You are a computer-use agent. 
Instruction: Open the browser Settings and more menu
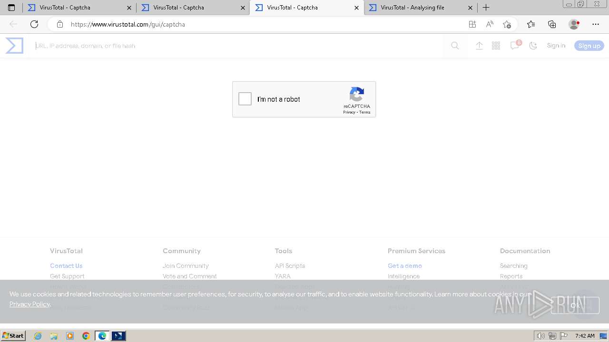pyautogui.click(x=596, y=24)
